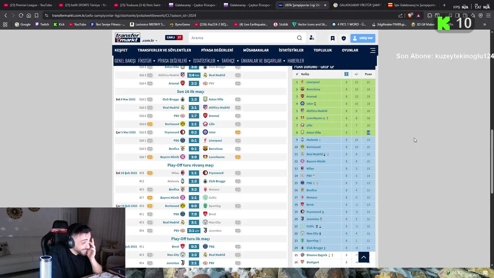Click the Dortmund crest in Dortmund–Lille row
494x278 pixels.
click(x=183, y=124)
